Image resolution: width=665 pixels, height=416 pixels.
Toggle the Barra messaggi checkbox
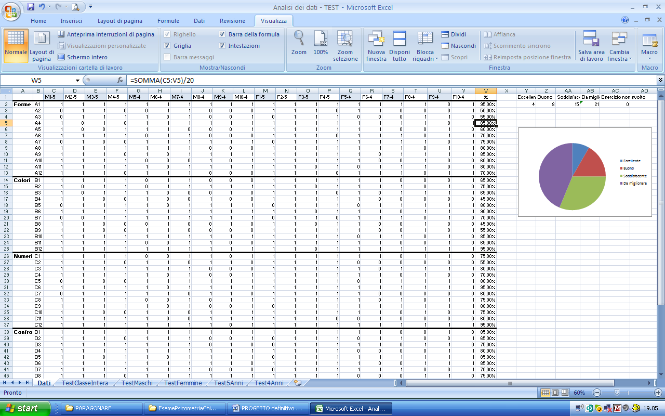pyautogui.click(x=167, y=57)
